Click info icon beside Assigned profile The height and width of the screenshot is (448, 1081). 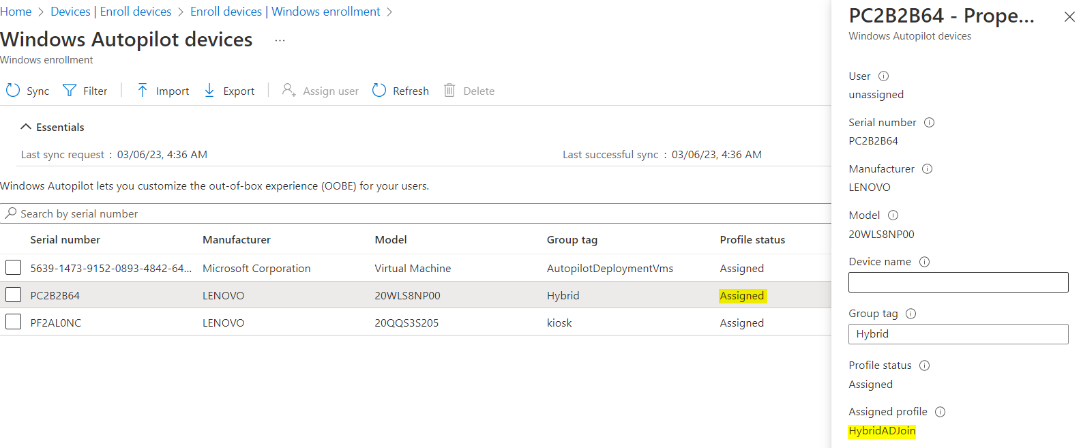[x=940, y=412]
